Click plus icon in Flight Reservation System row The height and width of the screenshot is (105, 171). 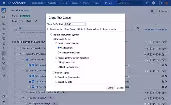click(151, 42)
